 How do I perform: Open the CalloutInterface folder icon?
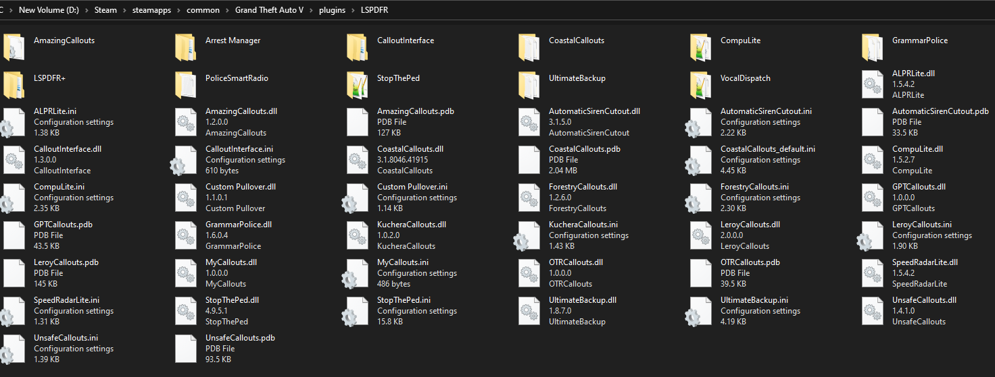click(357, 47)
